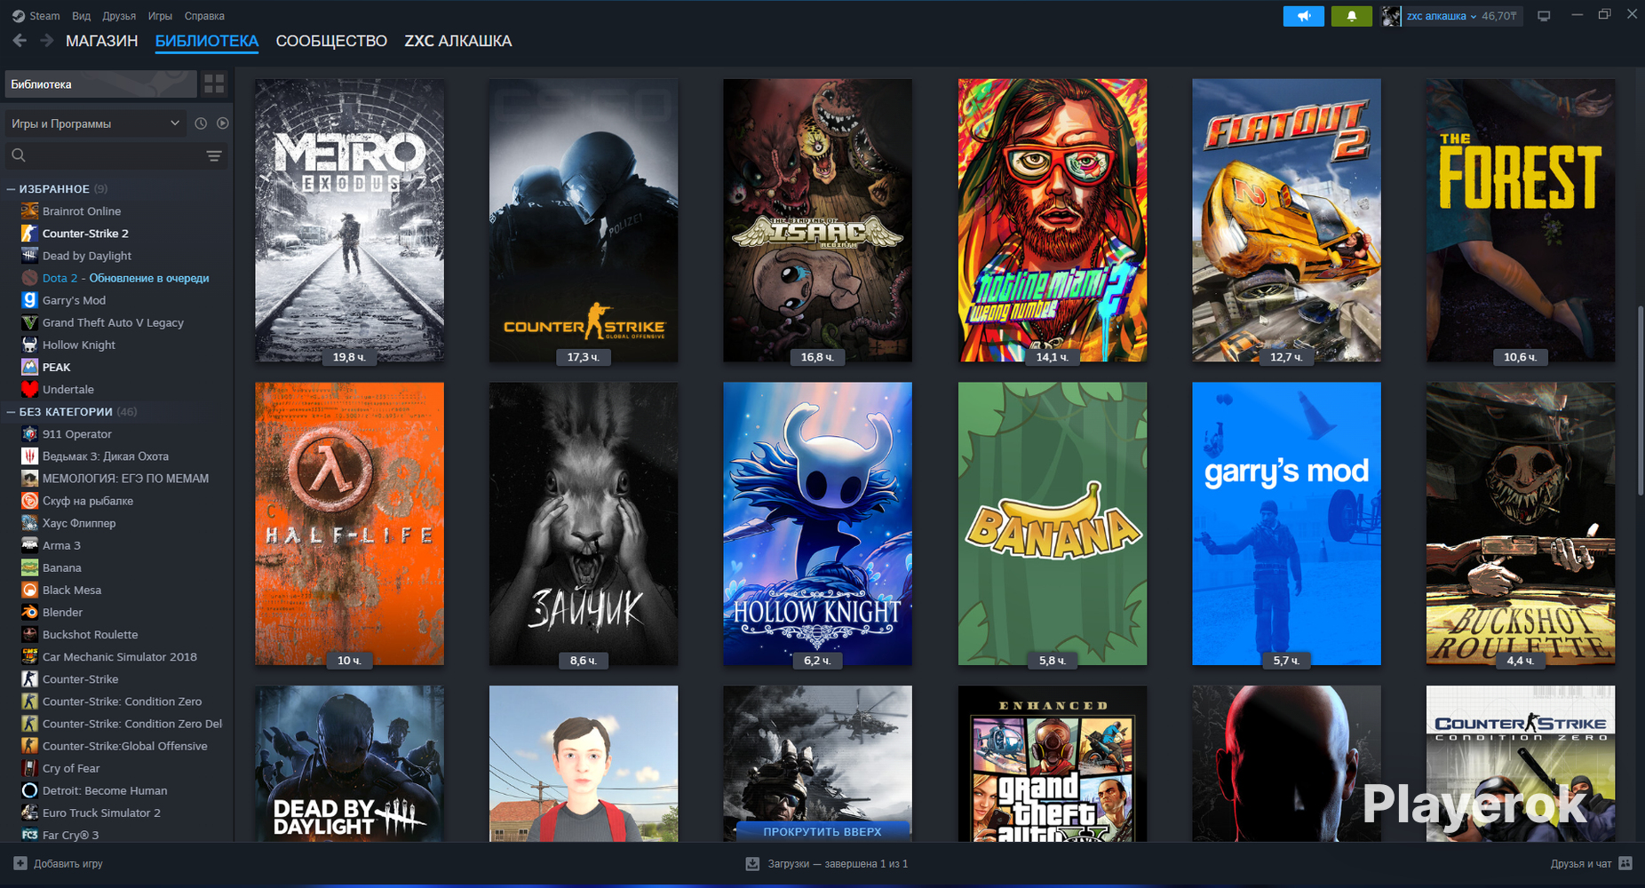Open the zxc алкашка account dropdown
Image resolution: width=1645 pixels, height=888 pixels.
pyautogui.click(x=1441, y=16)
